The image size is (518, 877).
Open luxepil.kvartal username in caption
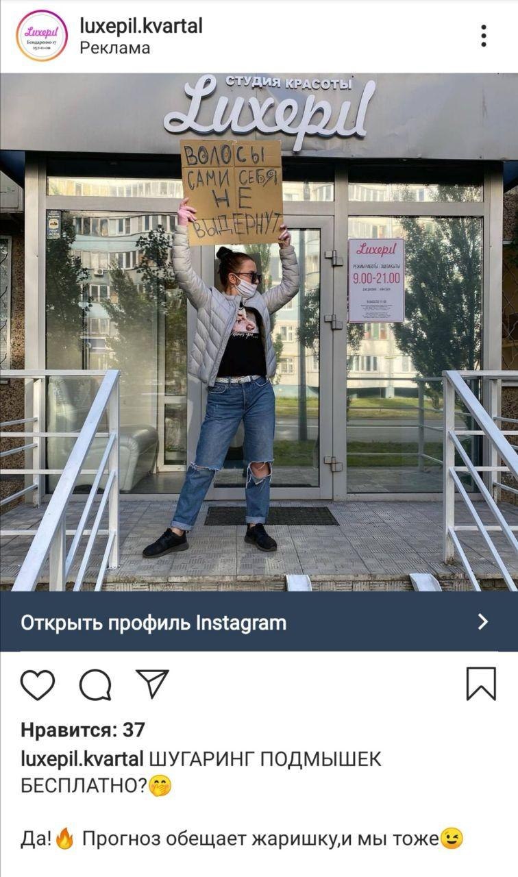coord(82,760)
